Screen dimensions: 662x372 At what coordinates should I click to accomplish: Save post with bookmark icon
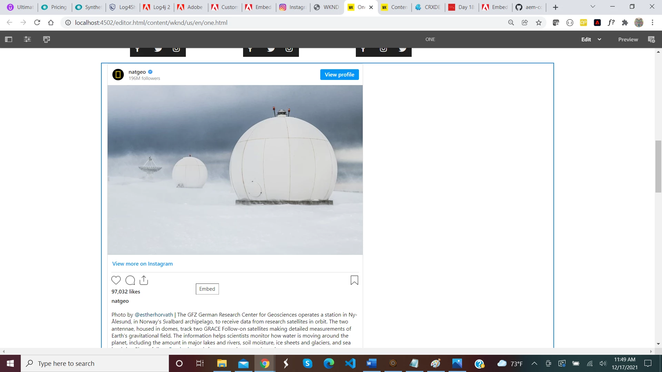(354, 280)
